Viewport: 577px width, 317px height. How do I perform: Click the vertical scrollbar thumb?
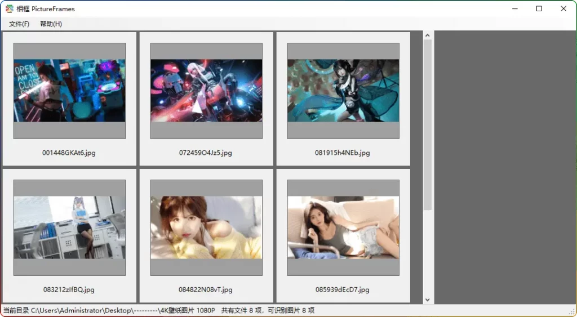(x=428, y=124)
